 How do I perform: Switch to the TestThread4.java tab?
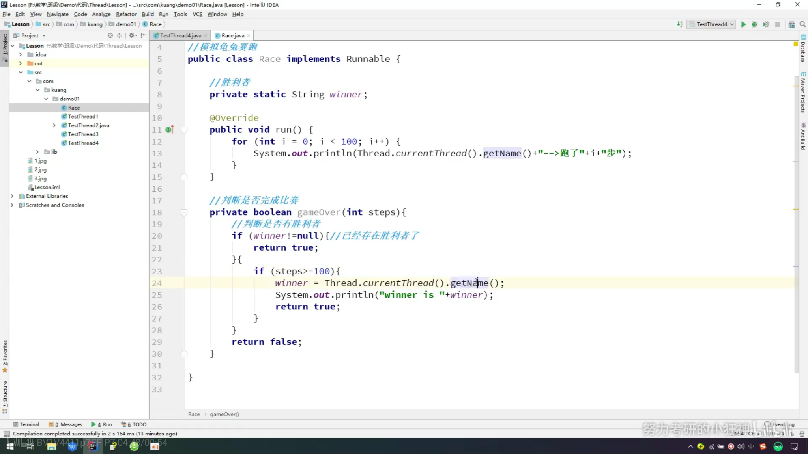tap(181, 35)
